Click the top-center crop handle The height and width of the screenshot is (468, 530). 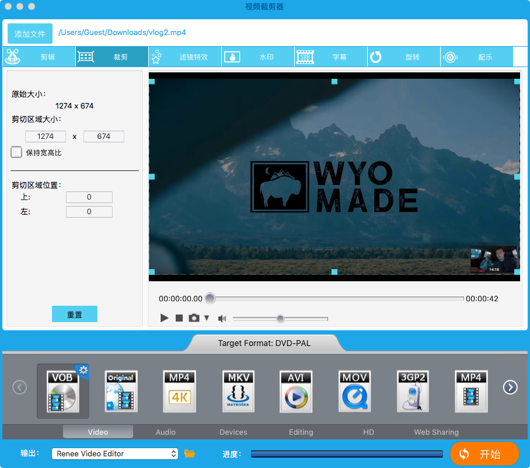(x=334, y=82)
